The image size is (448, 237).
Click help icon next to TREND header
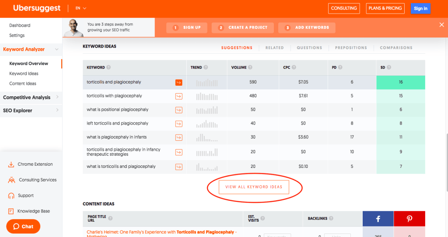tap(206, 67)
